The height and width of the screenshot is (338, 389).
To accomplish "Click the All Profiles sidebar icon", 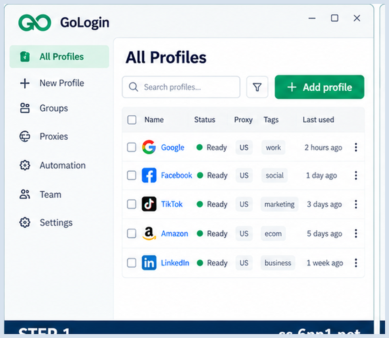I will click(x=25, y=57).
